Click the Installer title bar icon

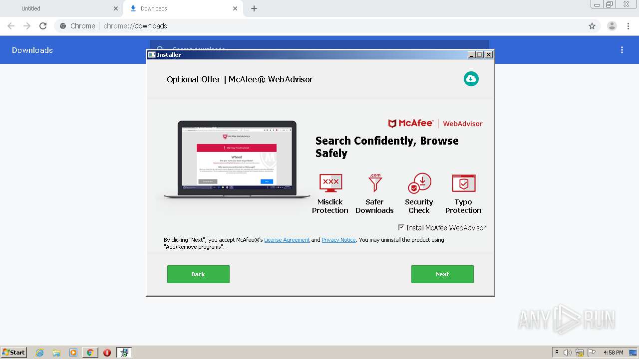(x=152, y=55)
